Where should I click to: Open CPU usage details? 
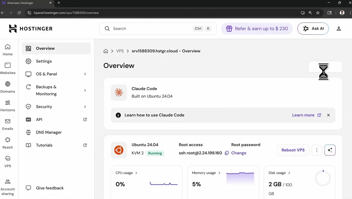pos(127,173)
